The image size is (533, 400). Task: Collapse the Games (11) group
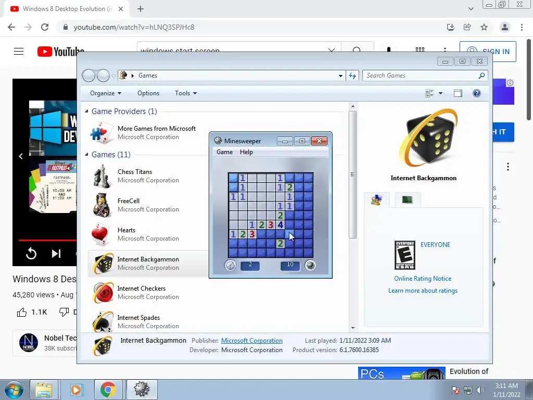point(87,154)
